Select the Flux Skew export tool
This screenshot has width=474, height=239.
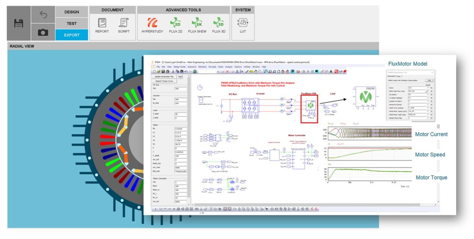pos(197,26)
